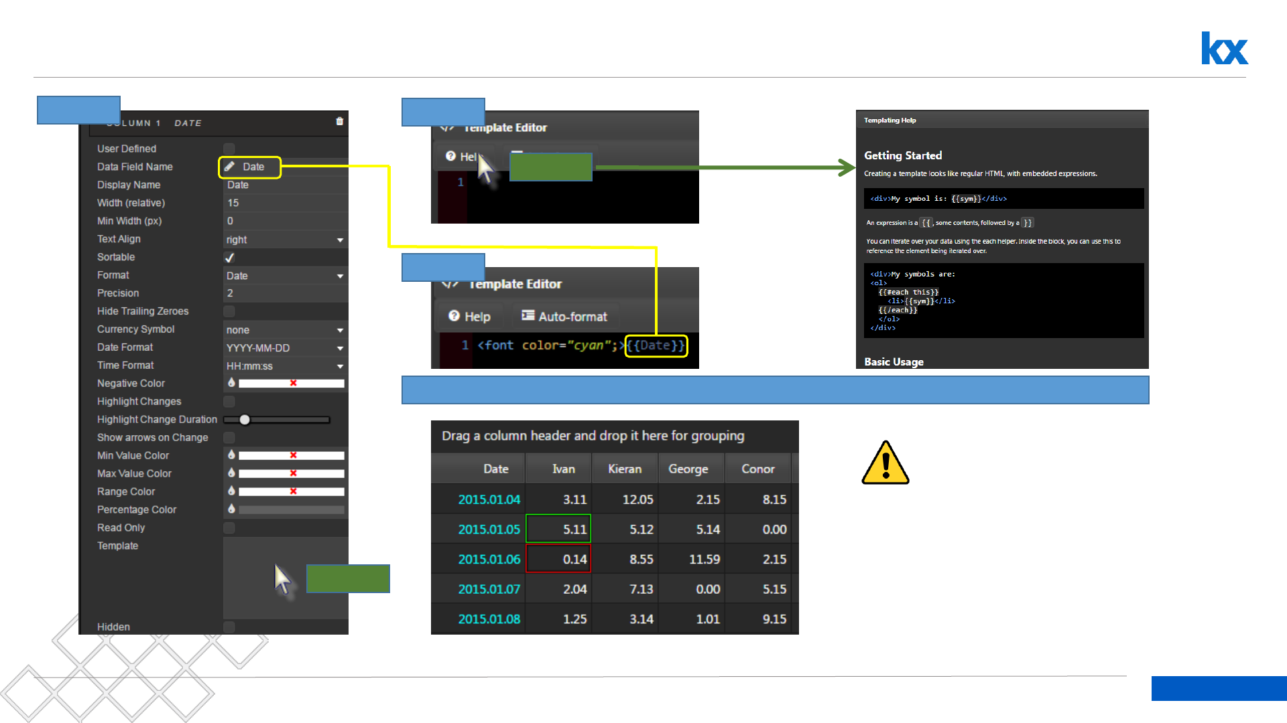Click the Min Value Color droplet icon
Viewport: 1287px width, 723px height.
pos(231,455)
